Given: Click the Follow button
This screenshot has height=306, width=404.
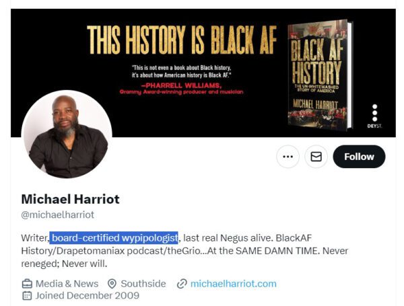Looking at the screenshot, I should [359, 157].
